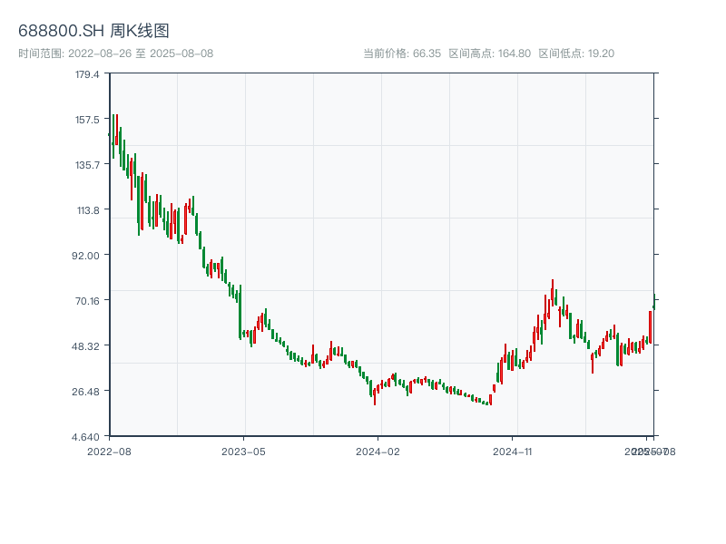This screenshot has height=544, width=726.
Task: Select the 时间范围 date range text
Action: pos(115,53)
